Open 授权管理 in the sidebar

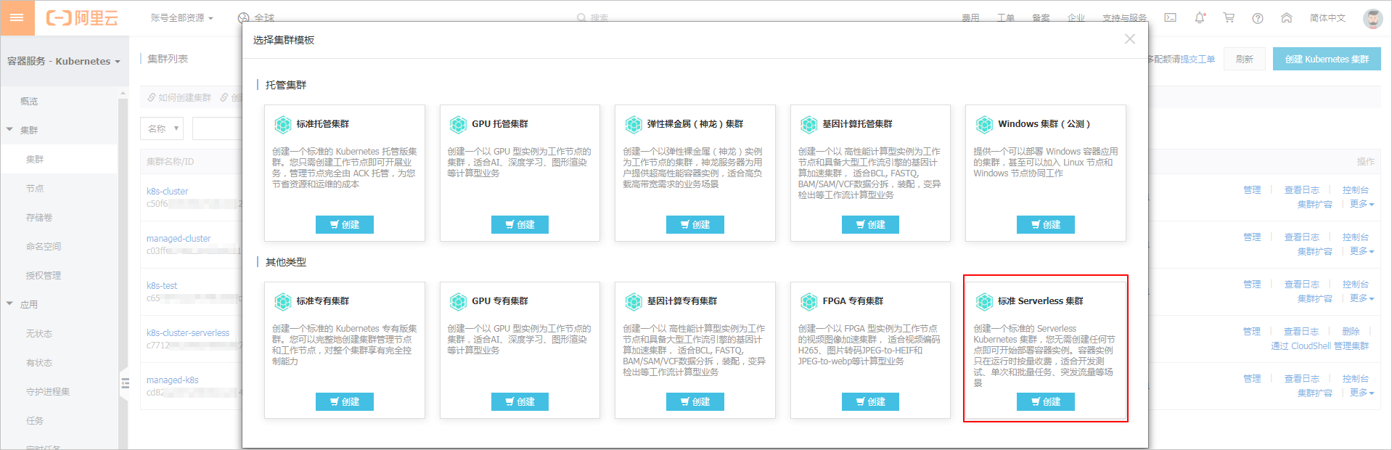tap(44, 275)
